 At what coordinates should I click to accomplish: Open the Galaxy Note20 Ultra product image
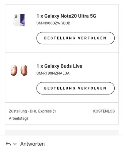click(19, 20)
